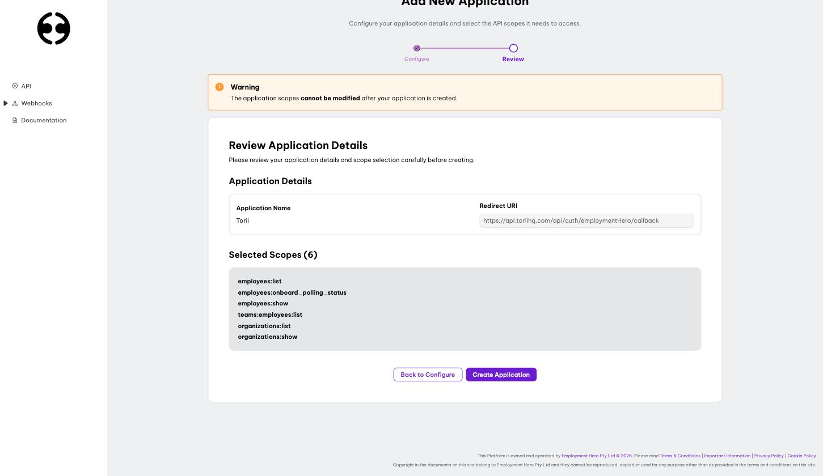Go to the Configure step label
Screen dimensions: 823x476
pyautogui.click(x=417, y=59)
